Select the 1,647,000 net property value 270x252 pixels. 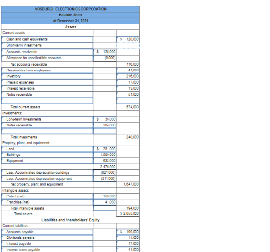pyautogui.click(x=131, y=184)
